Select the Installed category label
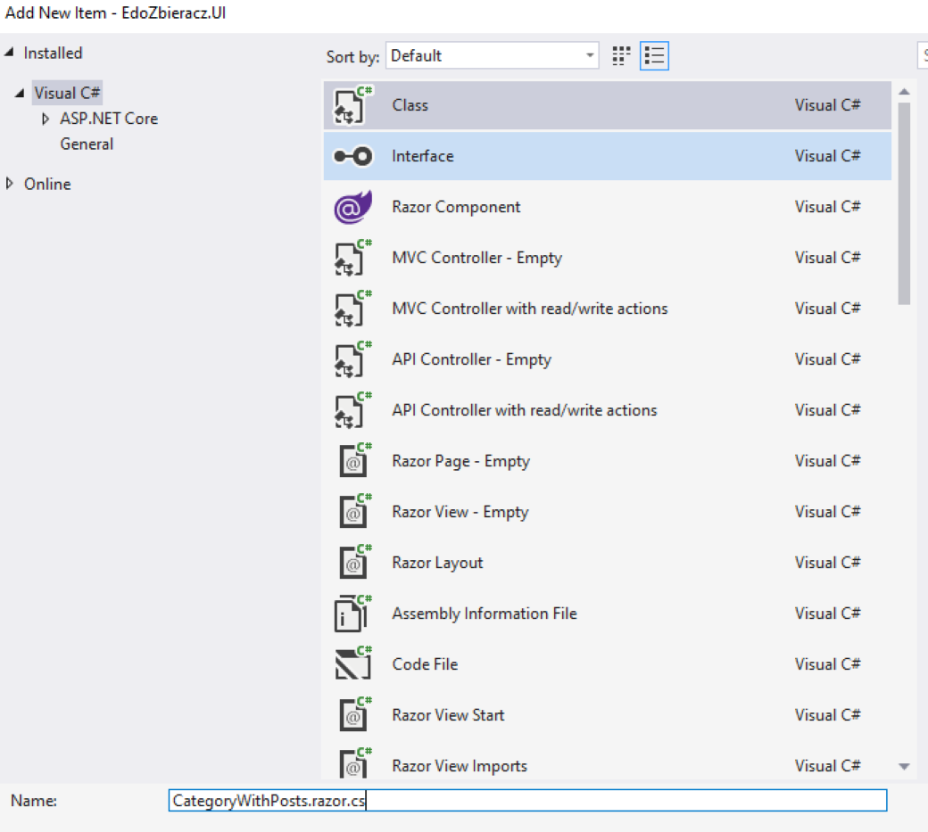928x832 pixels. tap(53, 53)
